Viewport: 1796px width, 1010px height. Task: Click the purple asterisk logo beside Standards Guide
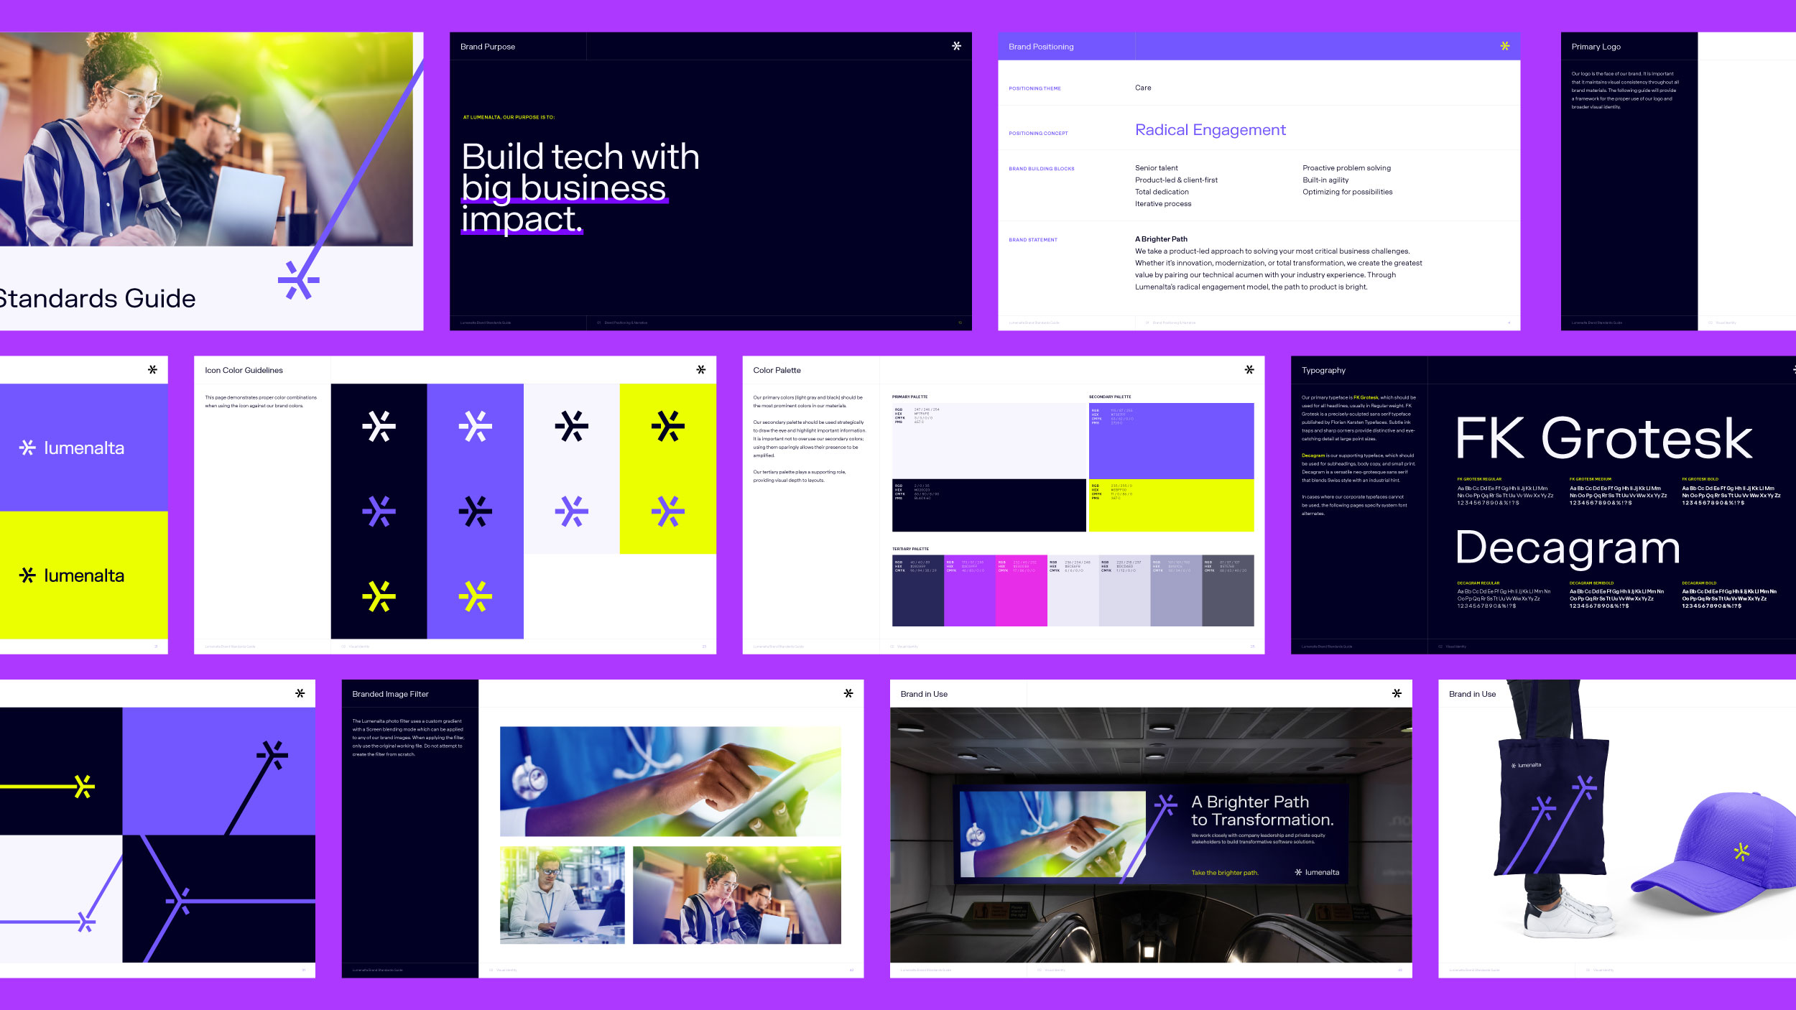pos(298,279)
